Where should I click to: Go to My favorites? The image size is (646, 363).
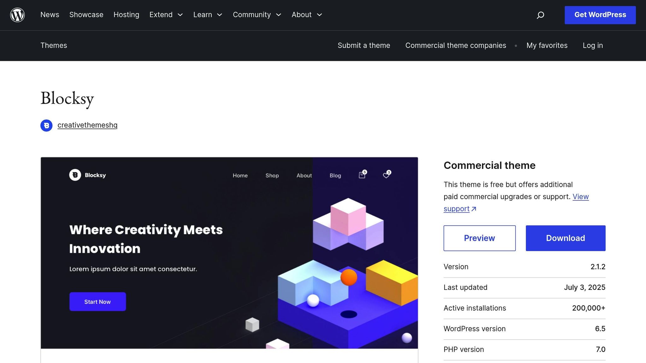[547, 45]
